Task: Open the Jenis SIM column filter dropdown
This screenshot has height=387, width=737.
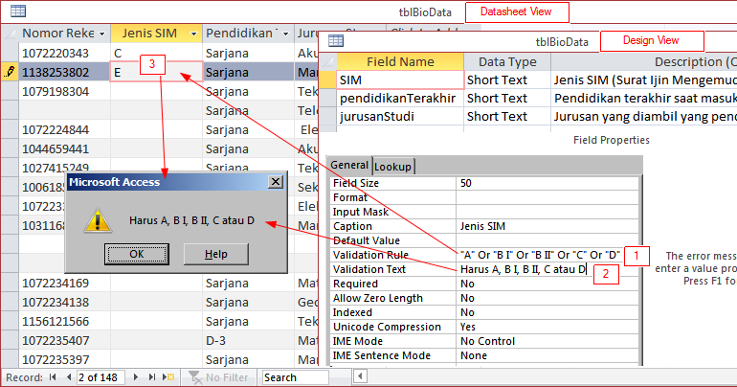Action: click(194, 34)
